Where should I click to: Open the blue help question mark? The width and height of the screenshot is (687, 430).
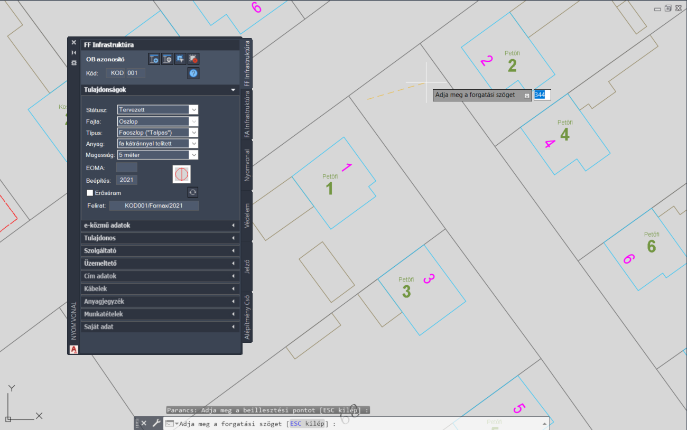tap(193, 73)
